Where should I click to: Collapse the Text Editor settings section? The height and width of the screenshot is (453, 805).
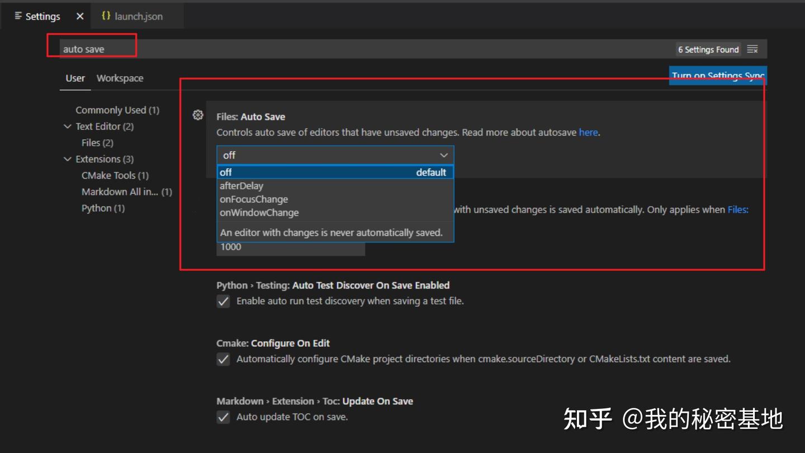[68, 126]
